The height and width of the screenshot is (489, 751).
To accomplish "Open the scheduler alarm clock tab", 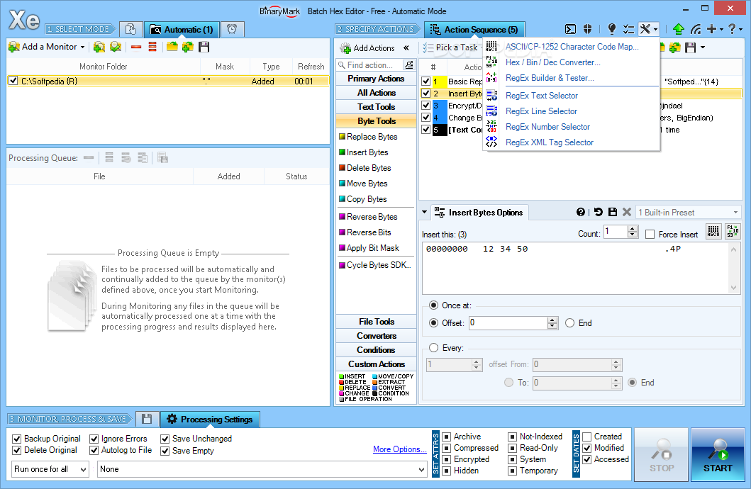I will click(232, 30).
